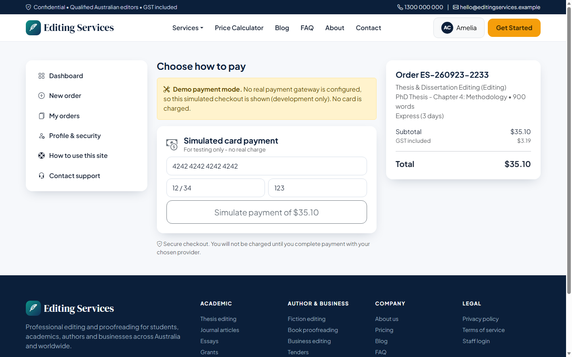Click the Contact support headset icon

coord(41,176)
